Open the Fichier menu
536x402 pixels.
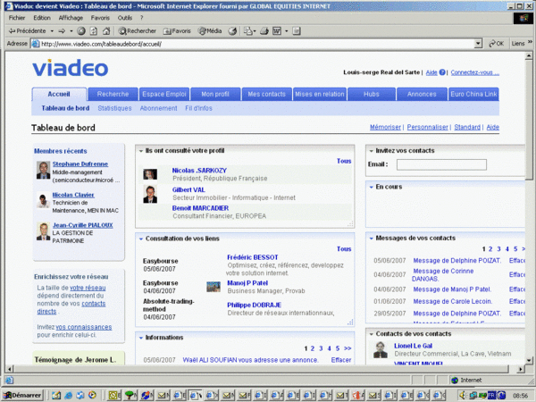[17, 18]
